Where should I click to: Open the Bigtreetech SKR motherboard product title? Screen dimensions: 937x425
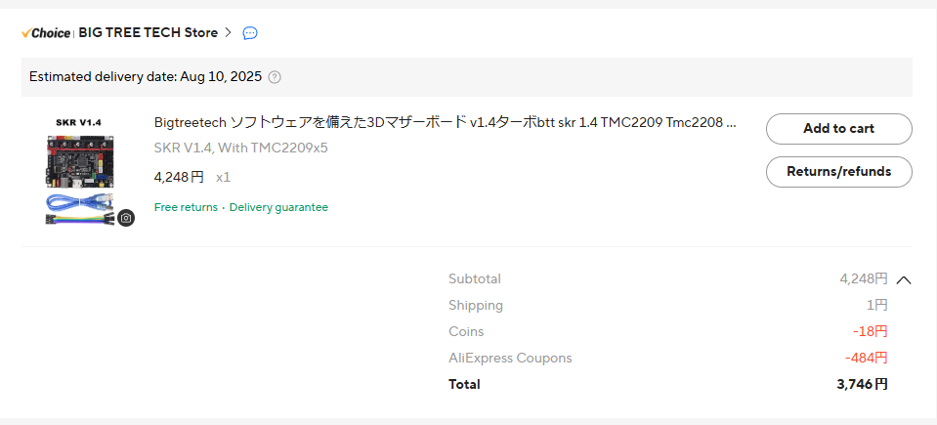point(445,123)
